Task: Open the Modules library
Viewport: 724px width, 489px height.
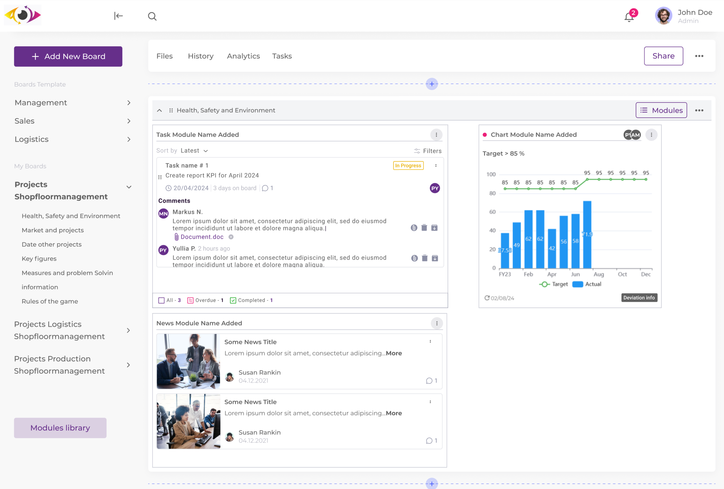Action: pyautogui.click(x=60, y=428)
